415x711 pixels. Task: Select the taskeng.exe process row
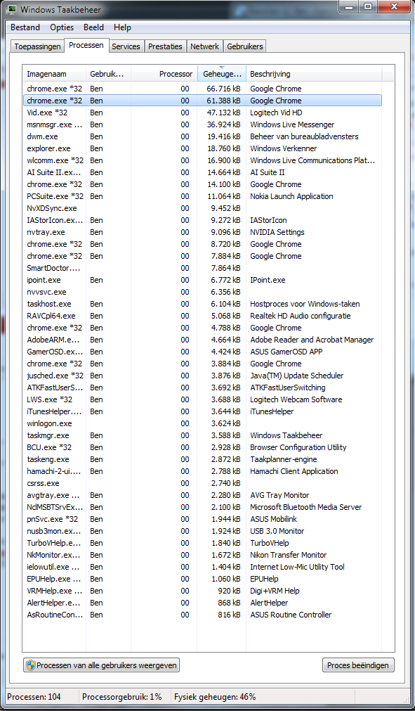point(202,459)
